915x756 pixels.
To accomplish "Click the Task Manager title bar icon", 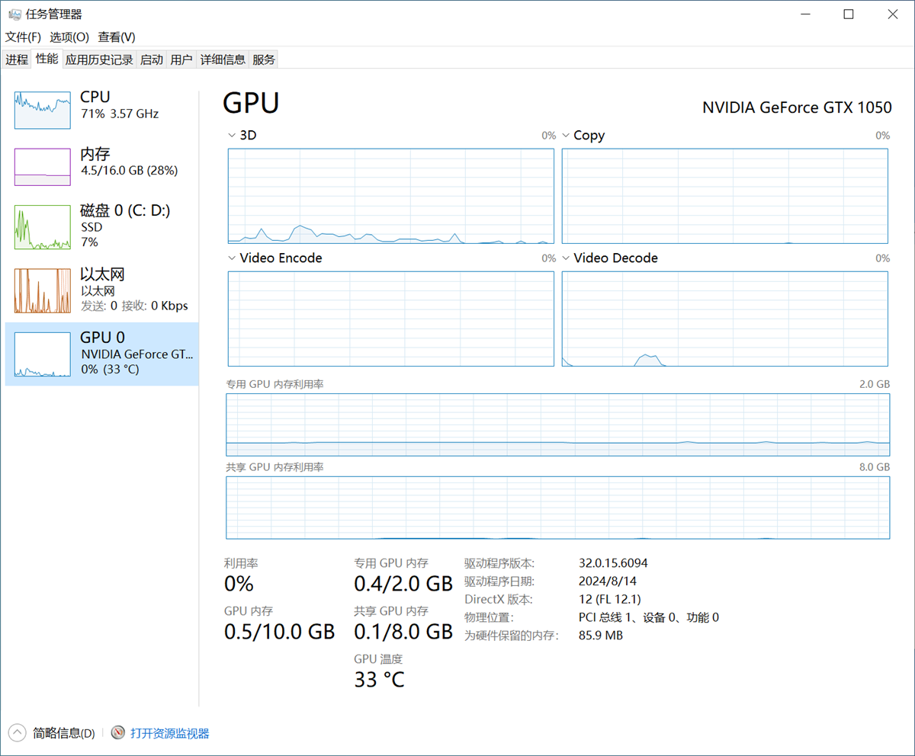I will tap(14, 14).
